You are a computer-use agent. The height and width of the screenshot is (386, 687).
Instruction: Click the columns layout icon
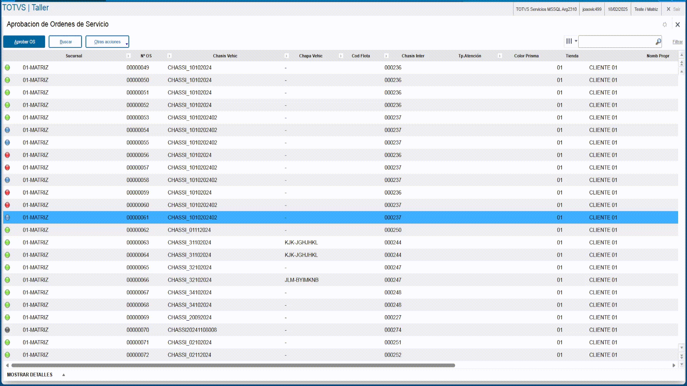click(569, 41)
